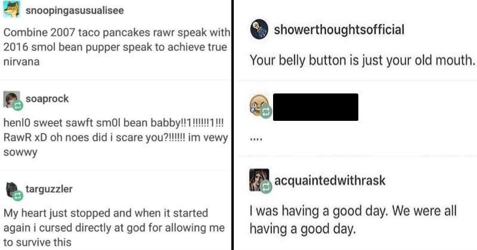Open soaprock's avatar picture
This screenshot has width=477, height=250.
(11, 98)
